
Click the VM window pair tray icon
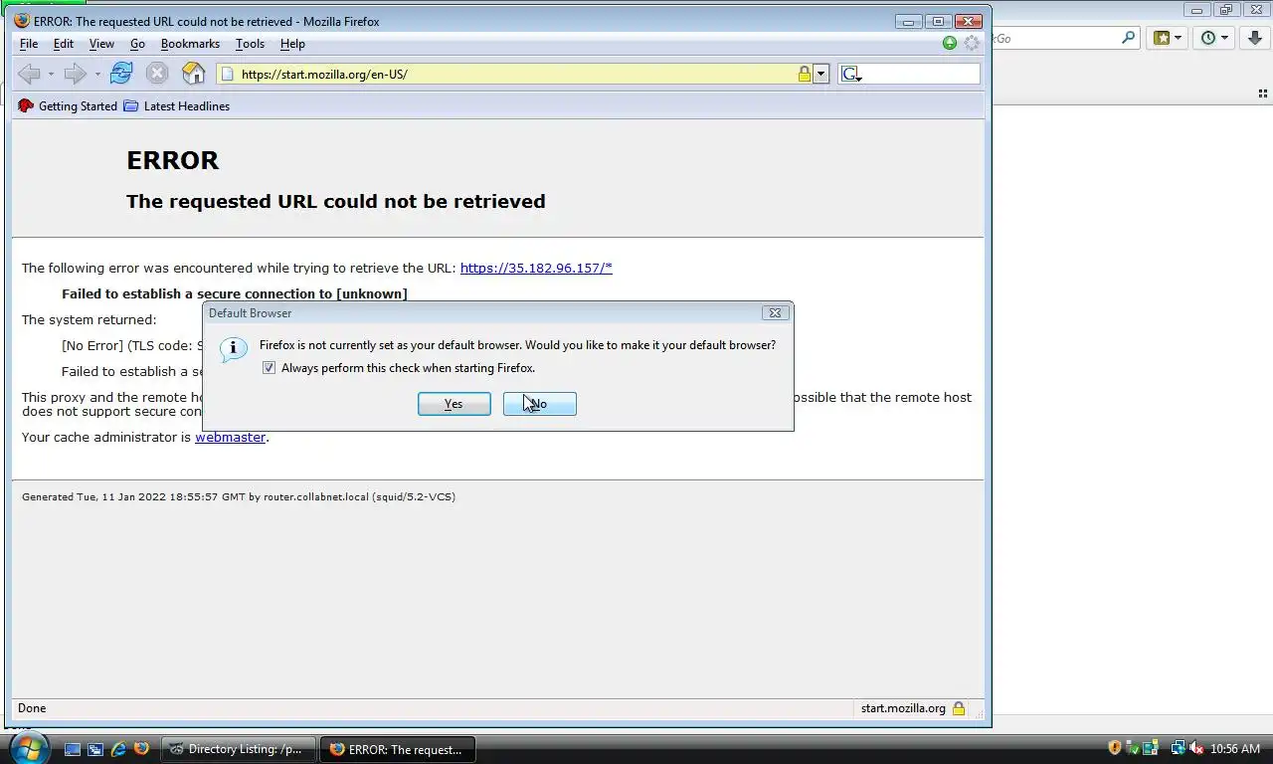(1151, 748)
